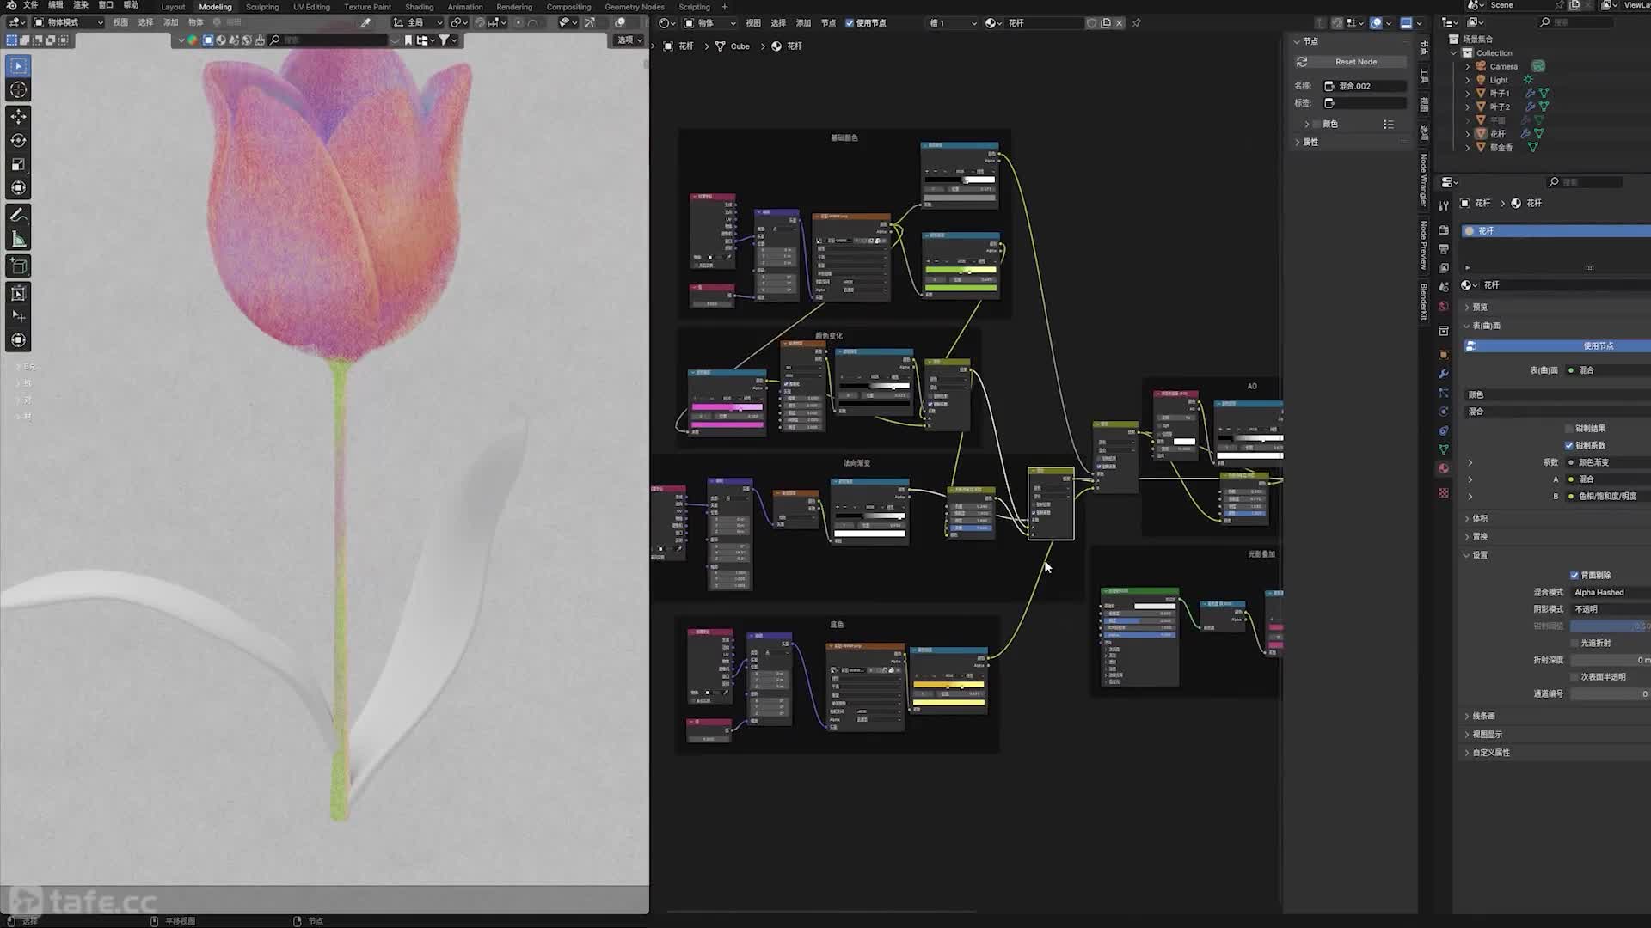Adjust the 折射深度 value slider
Screen dimensions: 1651x928
pos(1611,660)
